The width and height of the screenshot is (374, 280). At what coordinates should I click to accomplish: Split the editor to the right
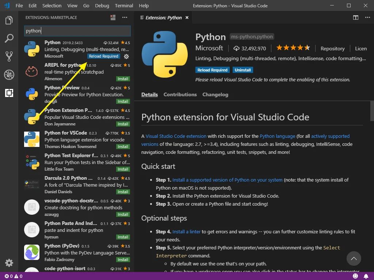coord(356,17)
